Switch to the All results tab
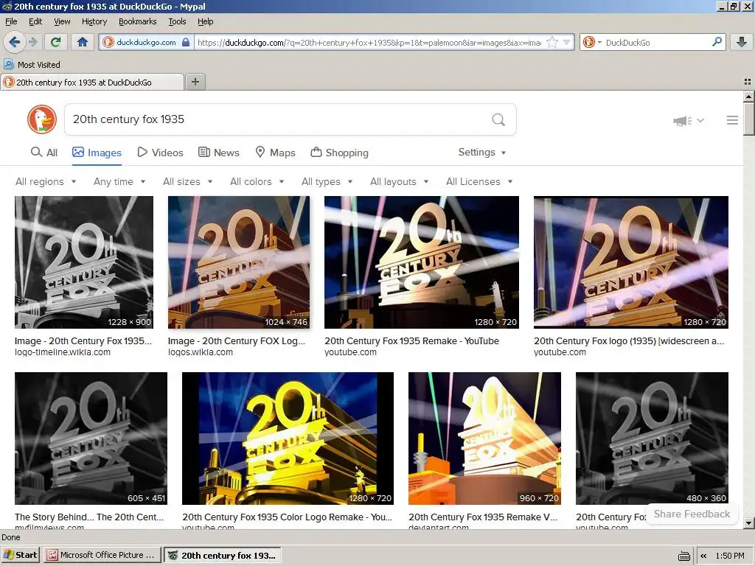Image resolution: width=755 pixels, height=566 pixels. [x=44, y=153]
